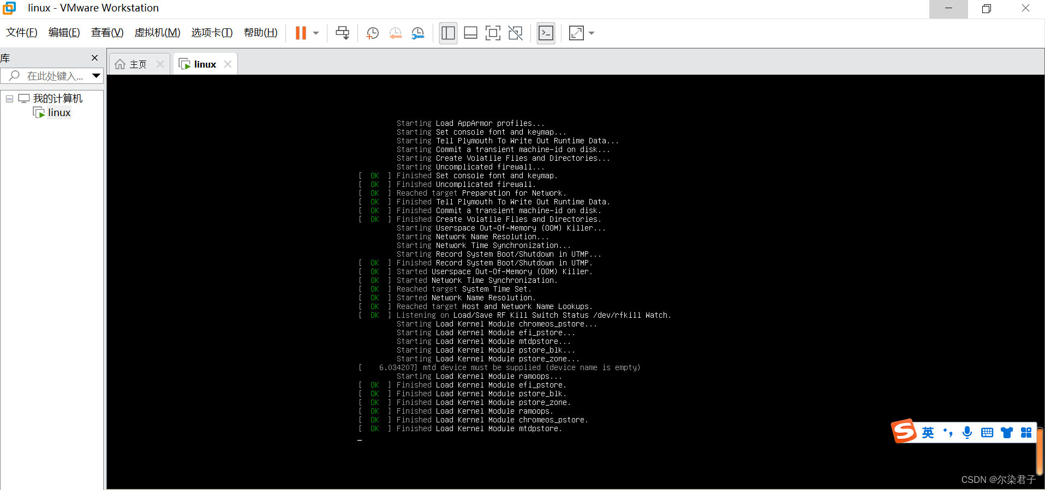Open the 文件(F) menu
This screenshot has height=490, width=1045.
[x=22, y=33]
